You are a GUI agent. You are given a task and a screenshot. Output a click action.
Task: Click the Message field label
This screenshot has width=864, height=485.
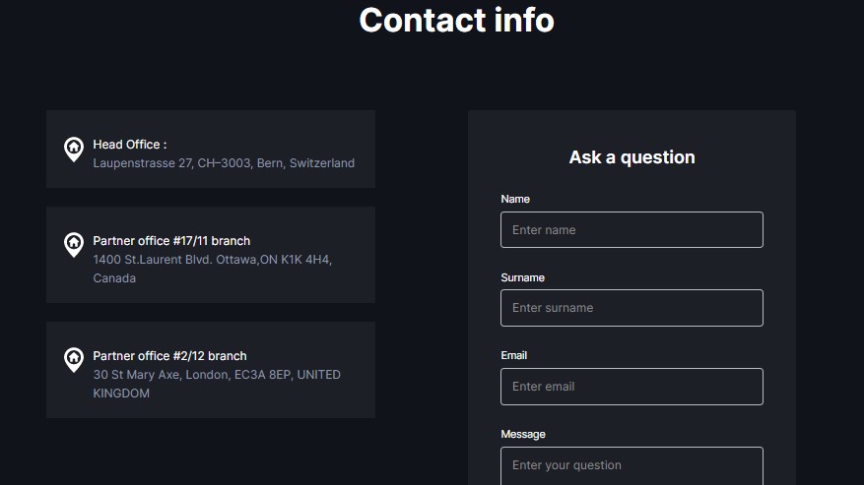click(522, 434)
